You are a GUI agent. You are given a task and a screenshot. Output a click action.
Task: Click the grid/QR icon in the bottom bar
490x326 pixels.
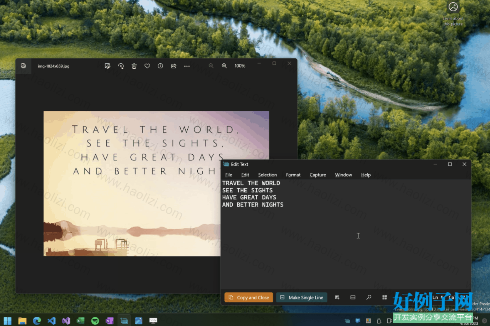[385, 297]
